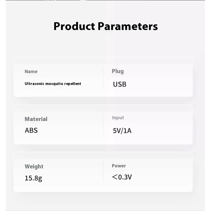
Task: Click the word Product in the title
Action: (74, 26)
